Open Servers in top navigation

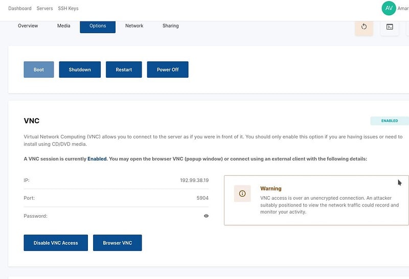pyautogui.click(x=44, y=8)
